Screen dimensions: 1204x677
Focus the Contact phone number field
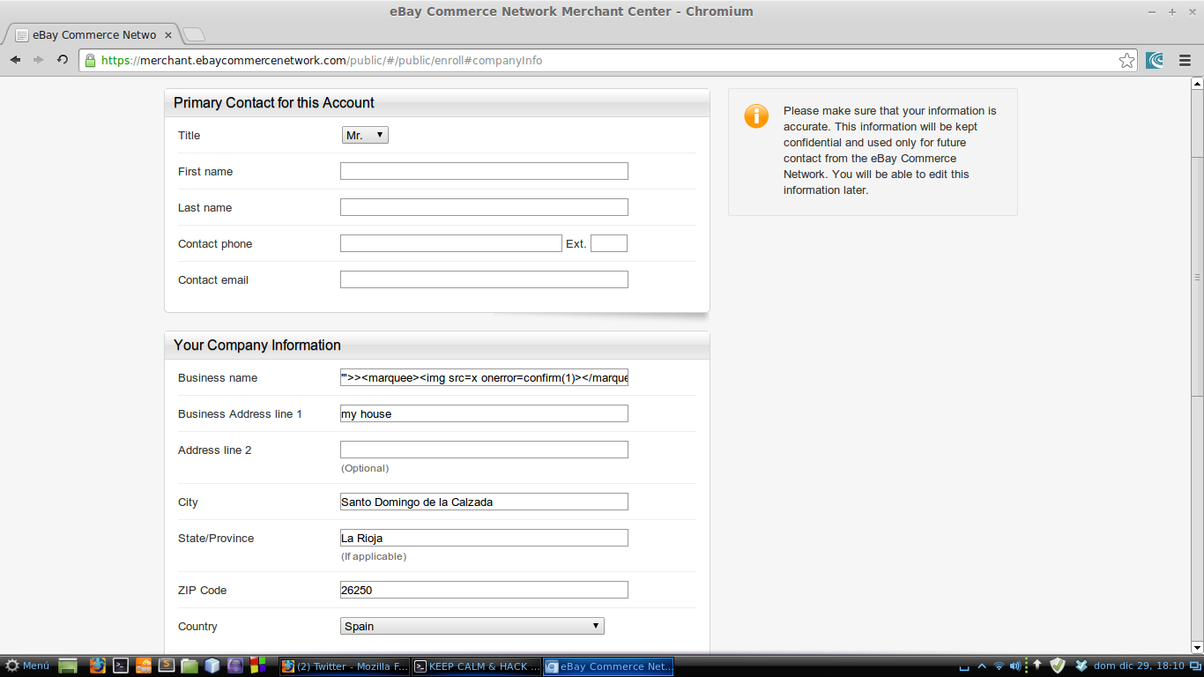pyautogui.click(x=450, y=243)
